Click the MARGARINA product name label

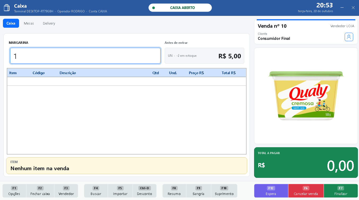click(19, 42)
